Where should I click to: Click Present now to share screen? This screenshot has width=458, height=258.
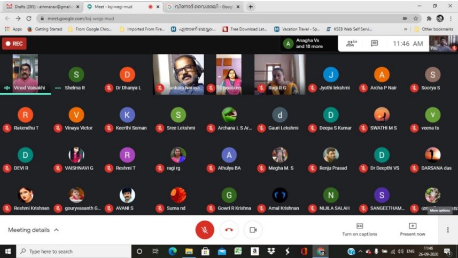[413, 230]
